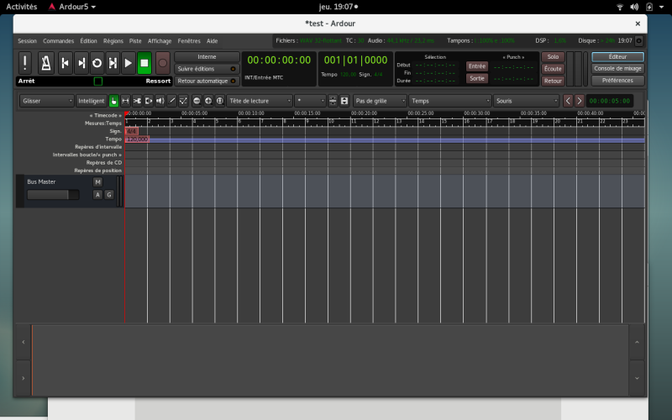Open the Commandes menu
Viewport: 672px width, 420px height.
(x=58, y=40)
